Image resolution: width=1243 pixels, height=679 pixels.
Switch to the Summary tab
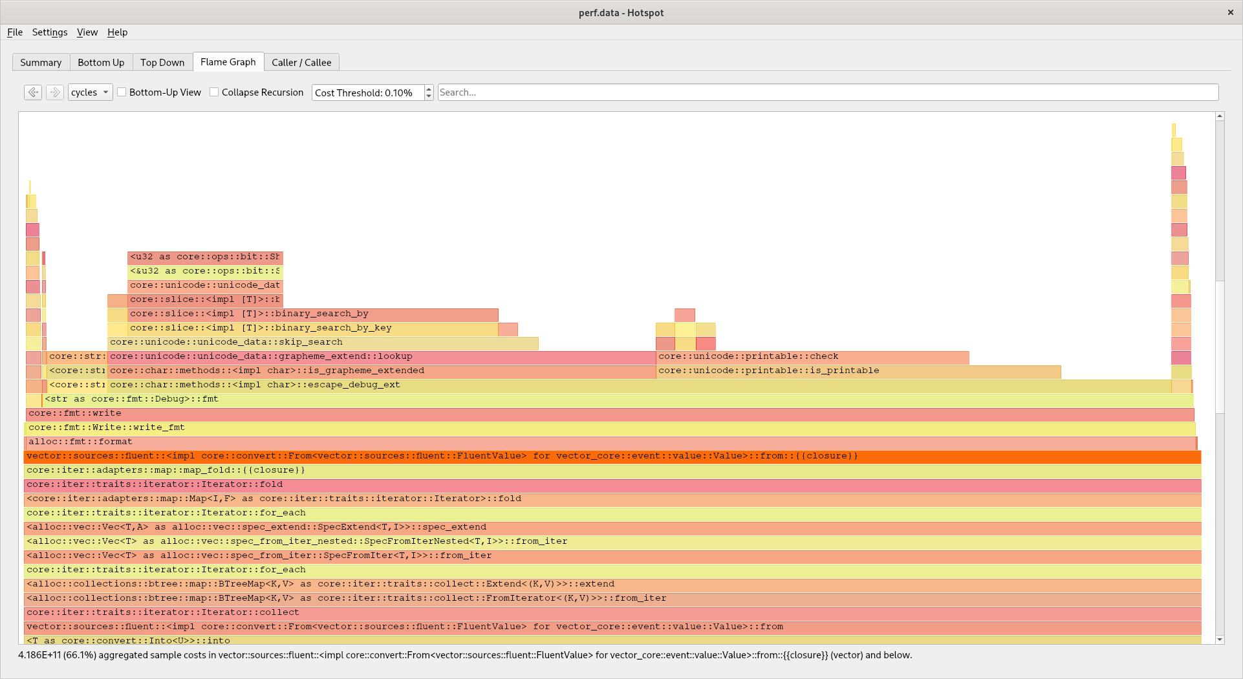[x=41, y=62]
